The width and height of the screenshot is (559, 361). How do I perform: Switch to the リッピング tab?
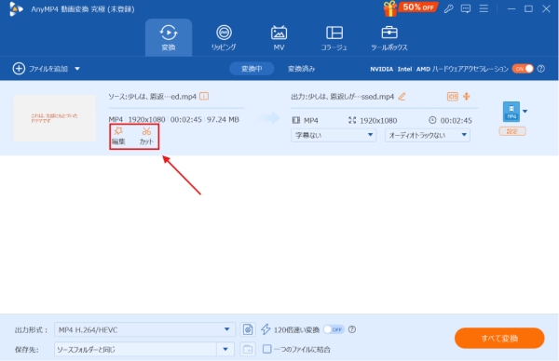(x=224, y=38)
